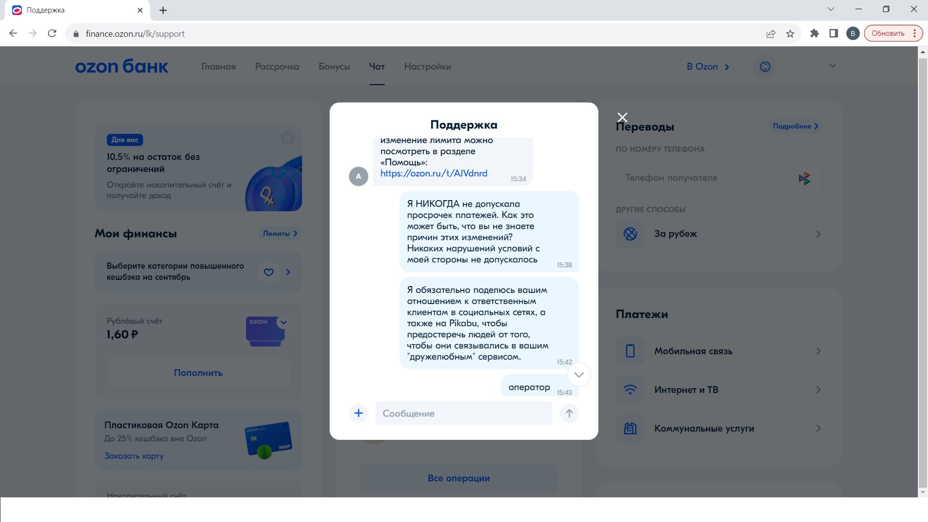Open Подробнее in Переводы

(795, 126)
